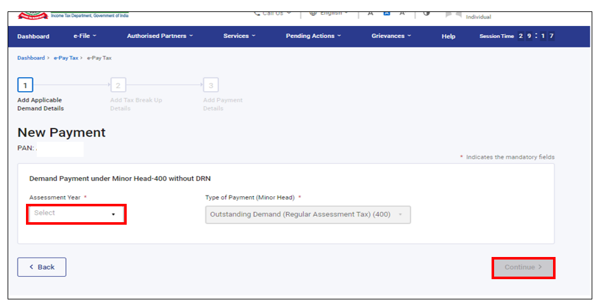Screen dimensions: 598x307
Task: Open the Assessment Year select dropdown
Action: pyautogui.click(x=76, y=214)
